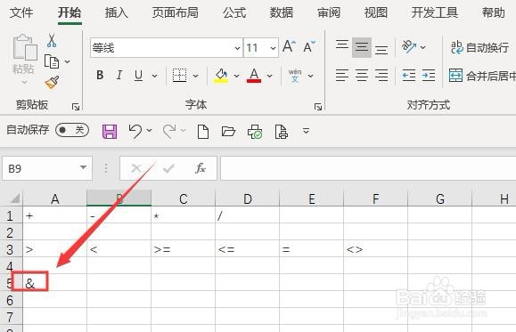Click 自动换行 wrap text button
Image resolution: width=516 pixels, height=332 pixels.
coord(479,48)
